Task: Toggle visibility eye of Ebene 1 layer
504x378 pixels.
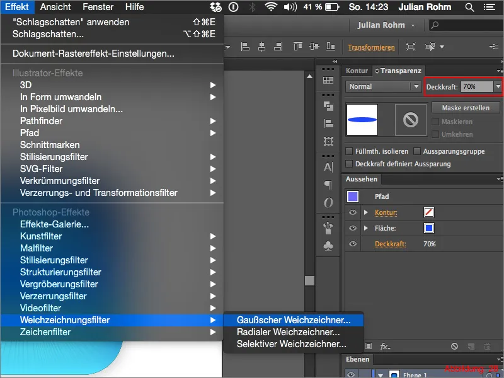Action: 351,374
